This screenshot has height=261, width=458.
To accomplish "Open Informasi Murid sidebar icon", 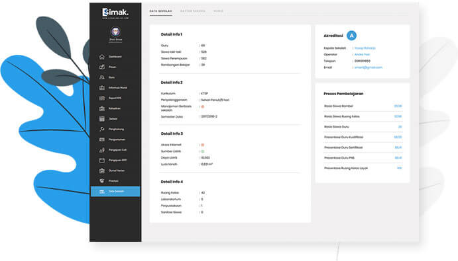I will pos(101,88).
